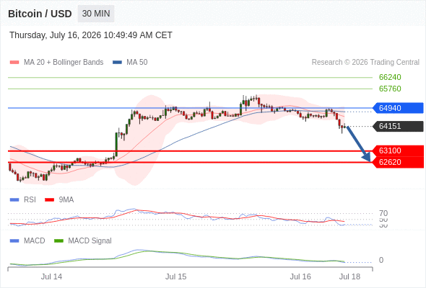Click the blue 64940 pivot tag
This screenshot has width=426, height=288.
click(398, 108)
